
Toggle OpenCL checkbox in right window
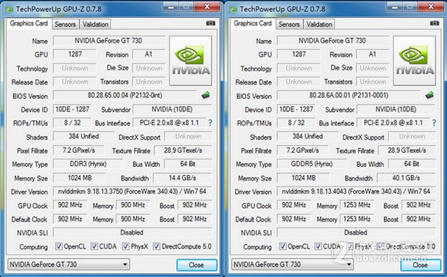tap(283, 246)
